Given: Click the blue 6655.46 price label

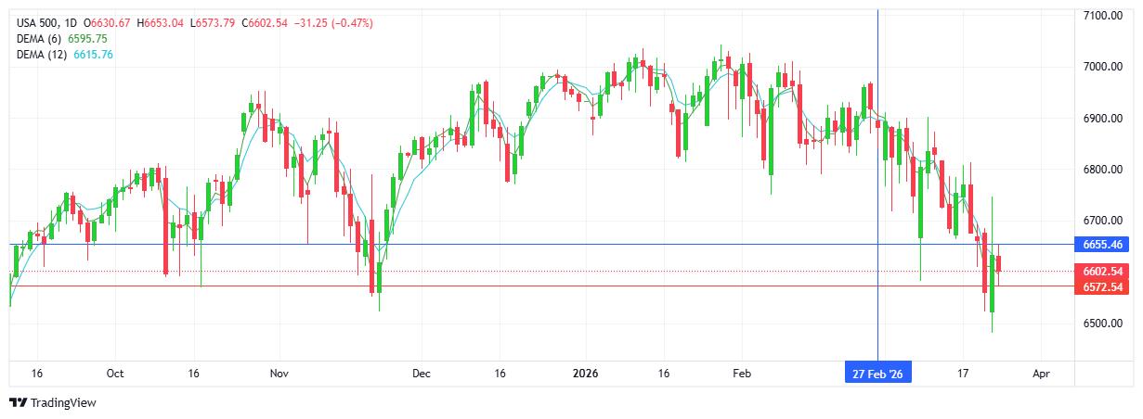Looking at the screenshot, I should 1103,245.
